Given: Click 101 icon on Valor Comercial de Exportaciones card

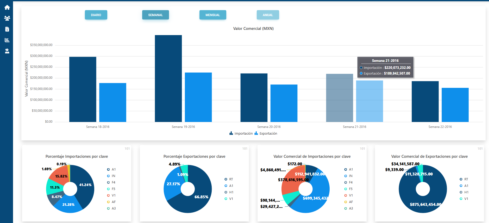Looking at the screenshot, I should coord(480,149).
